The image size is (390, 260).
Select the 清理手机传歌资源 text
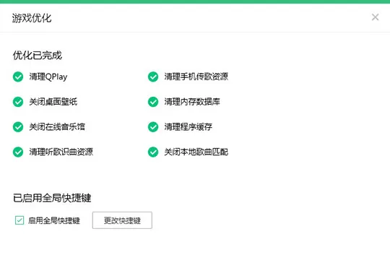pyautogui.click(x=196, y=77)
